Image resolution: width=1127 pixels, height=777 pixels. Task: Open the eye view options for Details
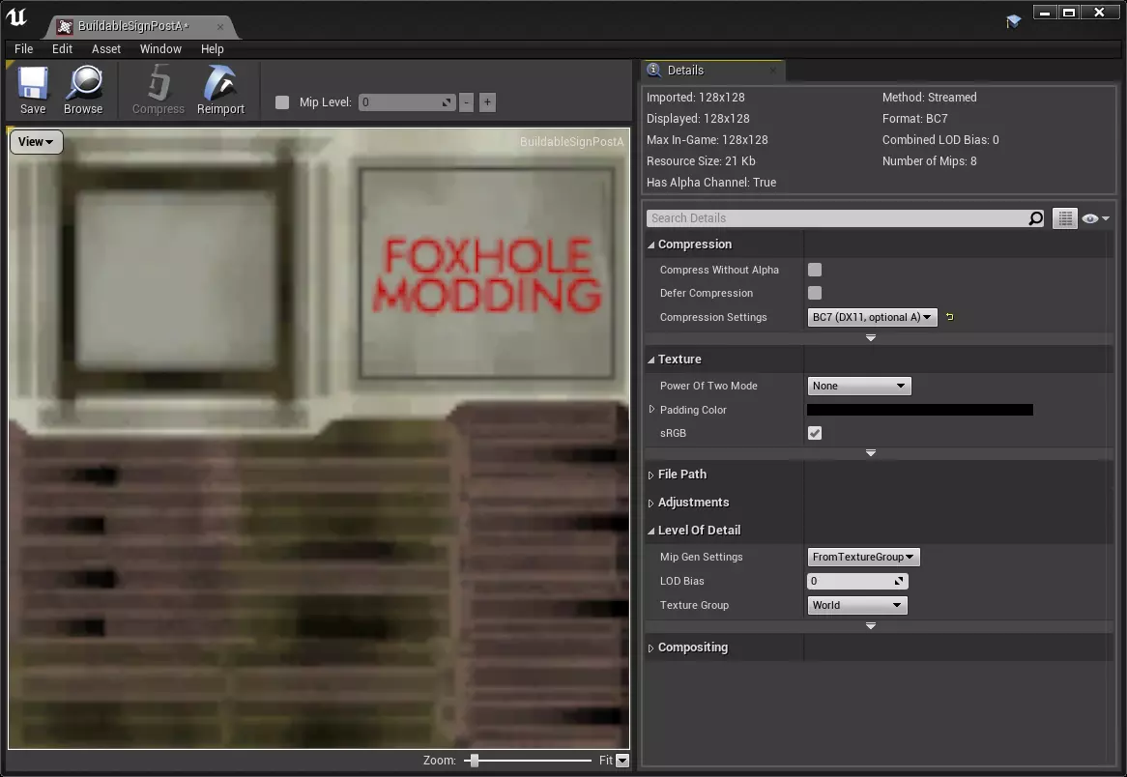pos(1095,219)
